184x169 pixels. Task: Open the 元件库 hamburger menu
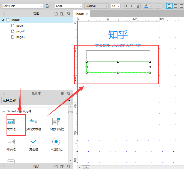pos(62,94)
